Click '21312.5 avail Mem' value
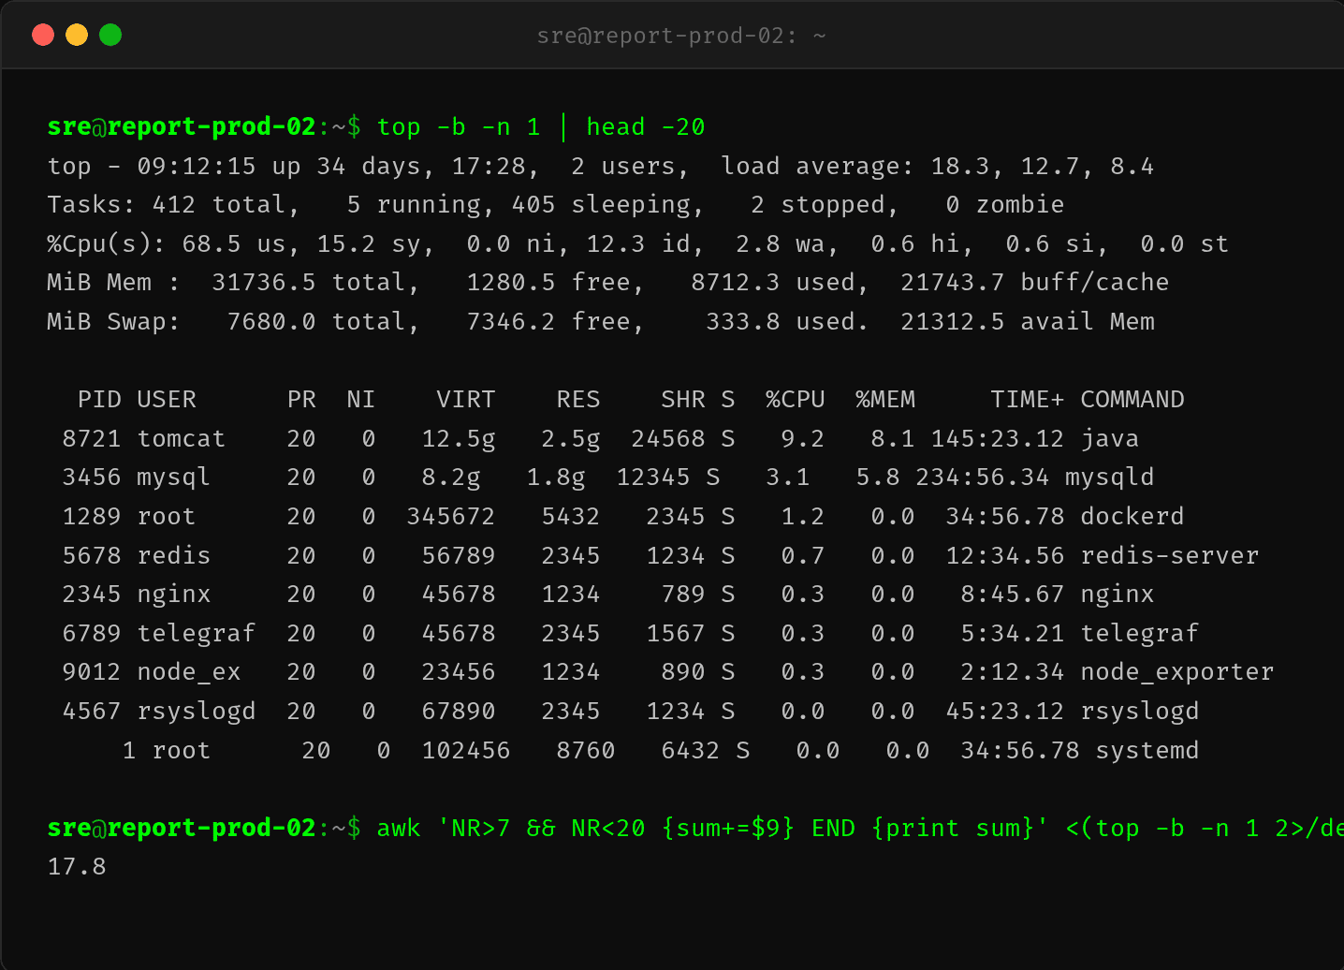 (x=1028, y=322)
